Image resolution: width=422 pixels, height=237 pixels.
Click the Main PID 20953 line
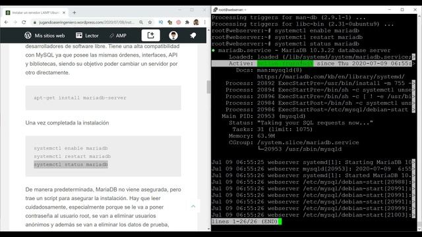click(264, 116)
